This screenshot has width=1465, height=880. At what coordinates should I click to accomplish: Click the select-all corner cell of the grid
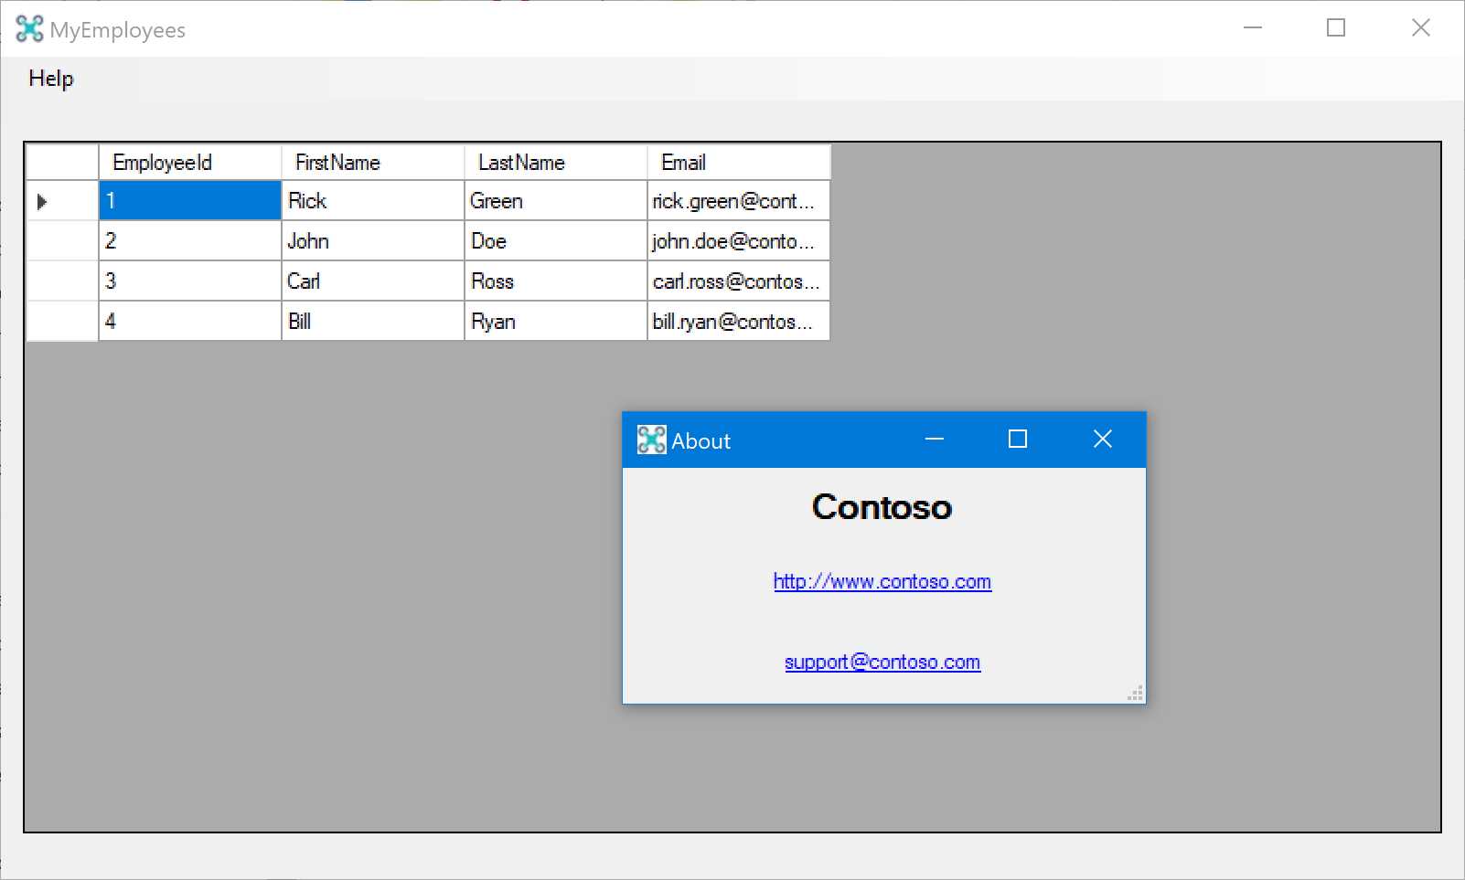(x=62, y=163)
